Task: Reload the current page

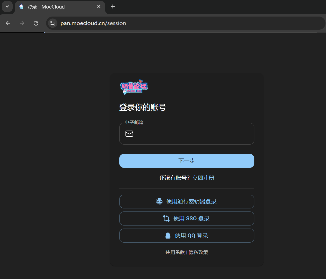Action: click(x=36, y=23)
